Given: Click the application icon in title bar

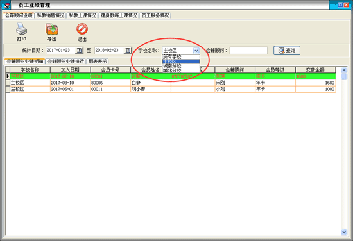Looking at the screenshot, I should click(7, 5).
